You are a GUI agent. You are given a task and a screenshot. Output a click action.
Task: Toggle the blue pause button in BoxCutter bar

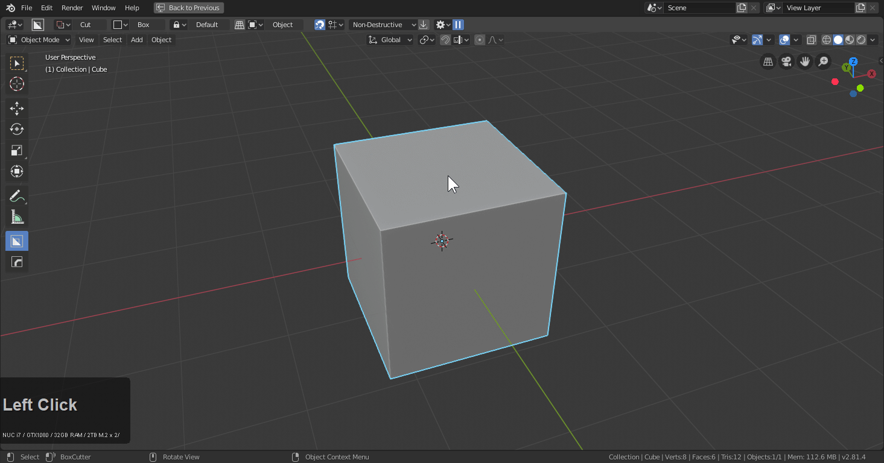coord(459,25)
